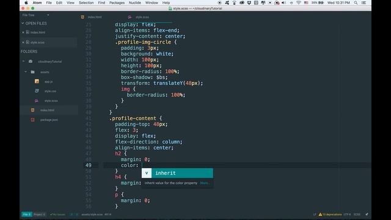Collapse the assets folder arrow
Screen dimensions: 391x220
(26, 72)
